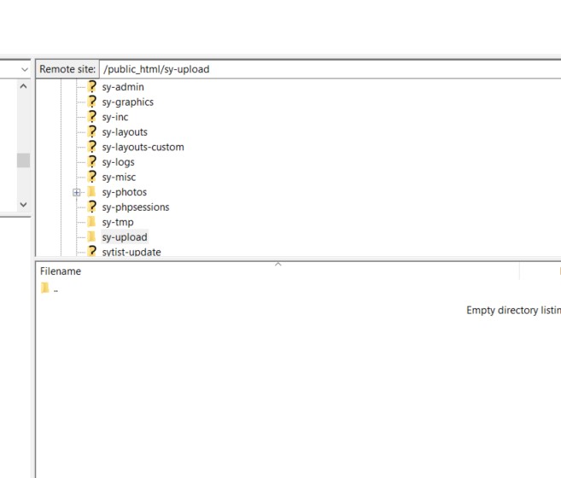Select the sy-tmp folder name
The width and height of the screenshot is (561, 478).
[x=118, y=222]
